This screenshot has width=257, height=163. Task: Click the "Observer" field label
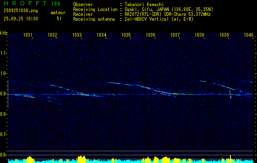coord(83,4)
